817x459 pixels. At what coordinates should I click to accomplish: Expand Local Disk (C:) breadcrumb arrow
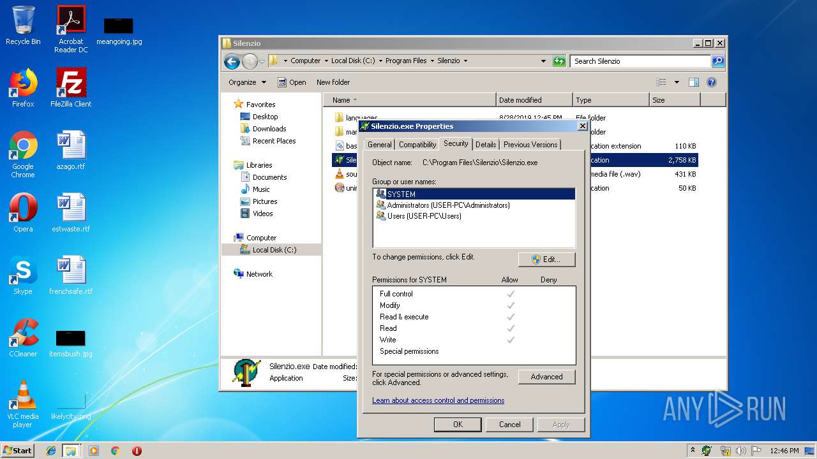(x=380, y=61)
